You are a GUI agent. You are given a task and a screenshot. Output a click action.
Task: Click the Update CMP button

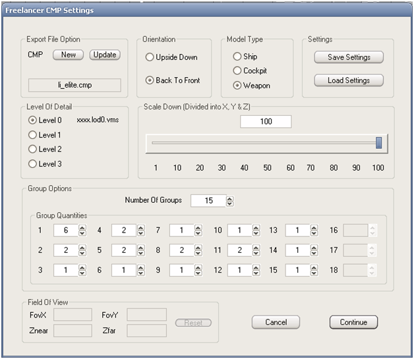[x=105, y=55]
